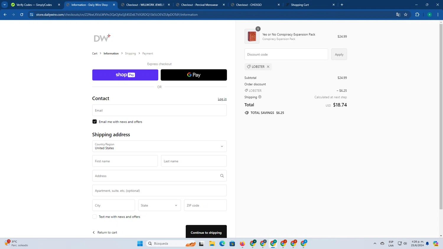Open the Country/Region dropdown
This screenshot has height=249, width=443.
click(x=159, y=146)
